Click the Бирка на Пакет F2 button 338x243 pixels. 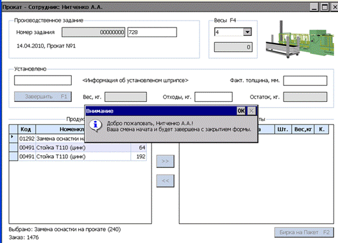[x=304, y=232]
